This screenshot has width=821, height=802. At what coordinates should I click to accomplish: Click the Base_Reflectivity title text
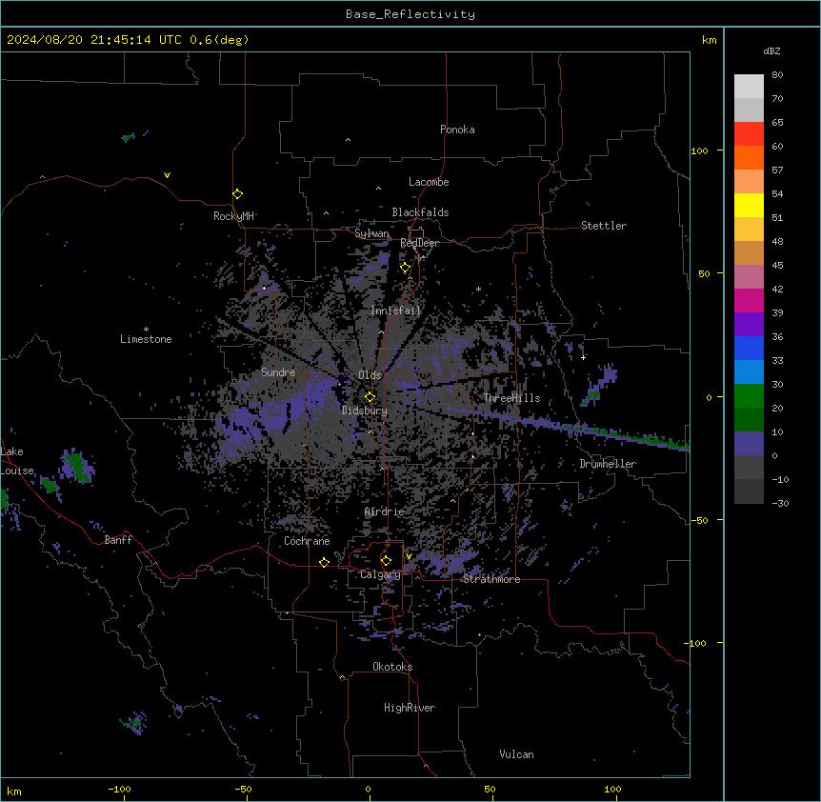(x=410, y=14)
